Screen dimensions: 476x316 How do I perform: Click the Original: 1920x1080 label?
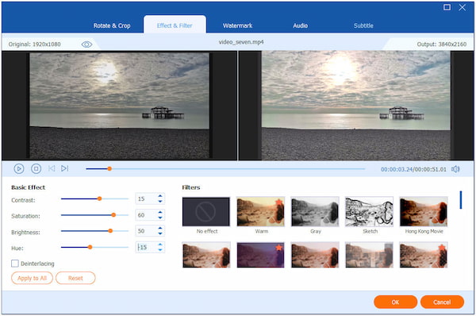tap(34, 44)
